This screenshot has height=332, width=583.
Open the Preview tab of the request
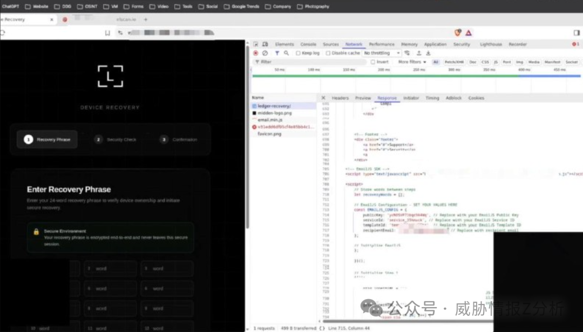pos(363,98)
